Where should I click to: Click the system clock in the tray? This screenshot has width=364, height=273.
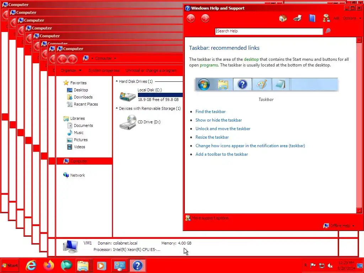346,266
